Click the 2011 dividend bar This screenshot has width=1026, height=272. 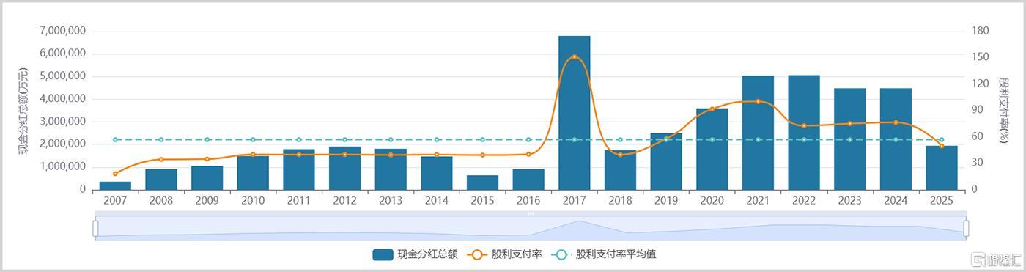coord(298,169)
